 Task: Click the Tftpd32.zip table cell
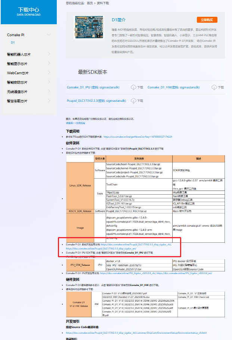[139, 192]
